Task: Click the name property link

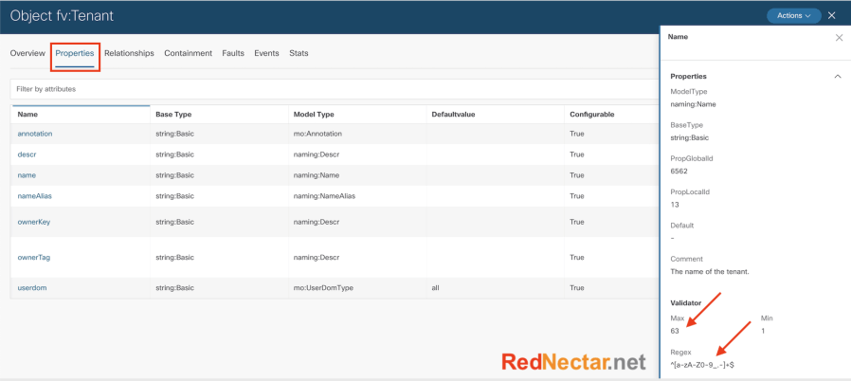Action: coord(27,175)
